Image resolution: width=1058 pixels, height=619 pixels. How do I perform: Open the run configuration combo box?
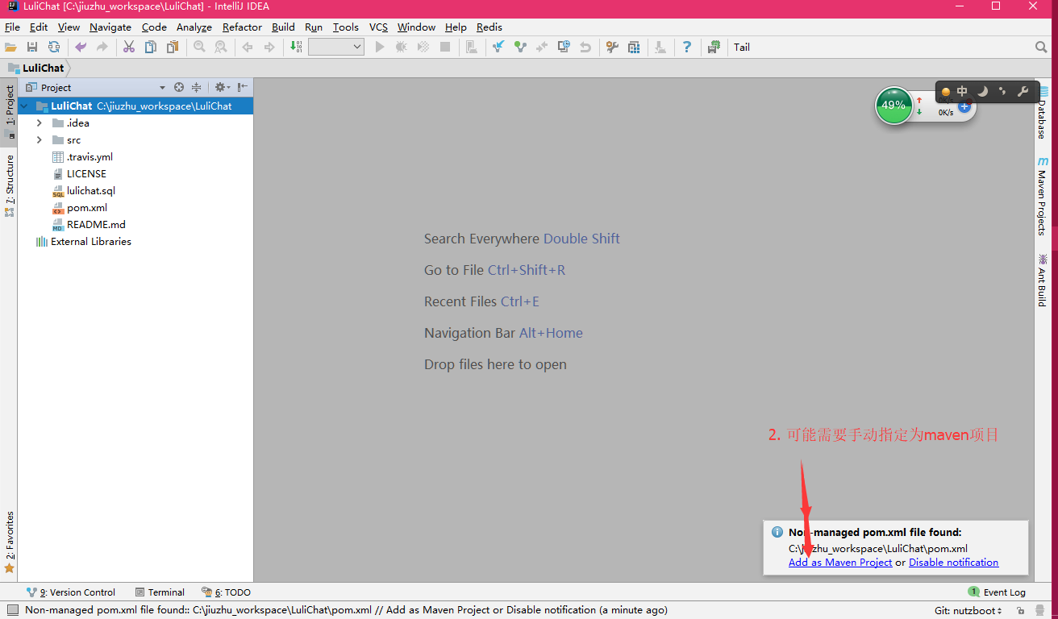click(x=336, y=48)
